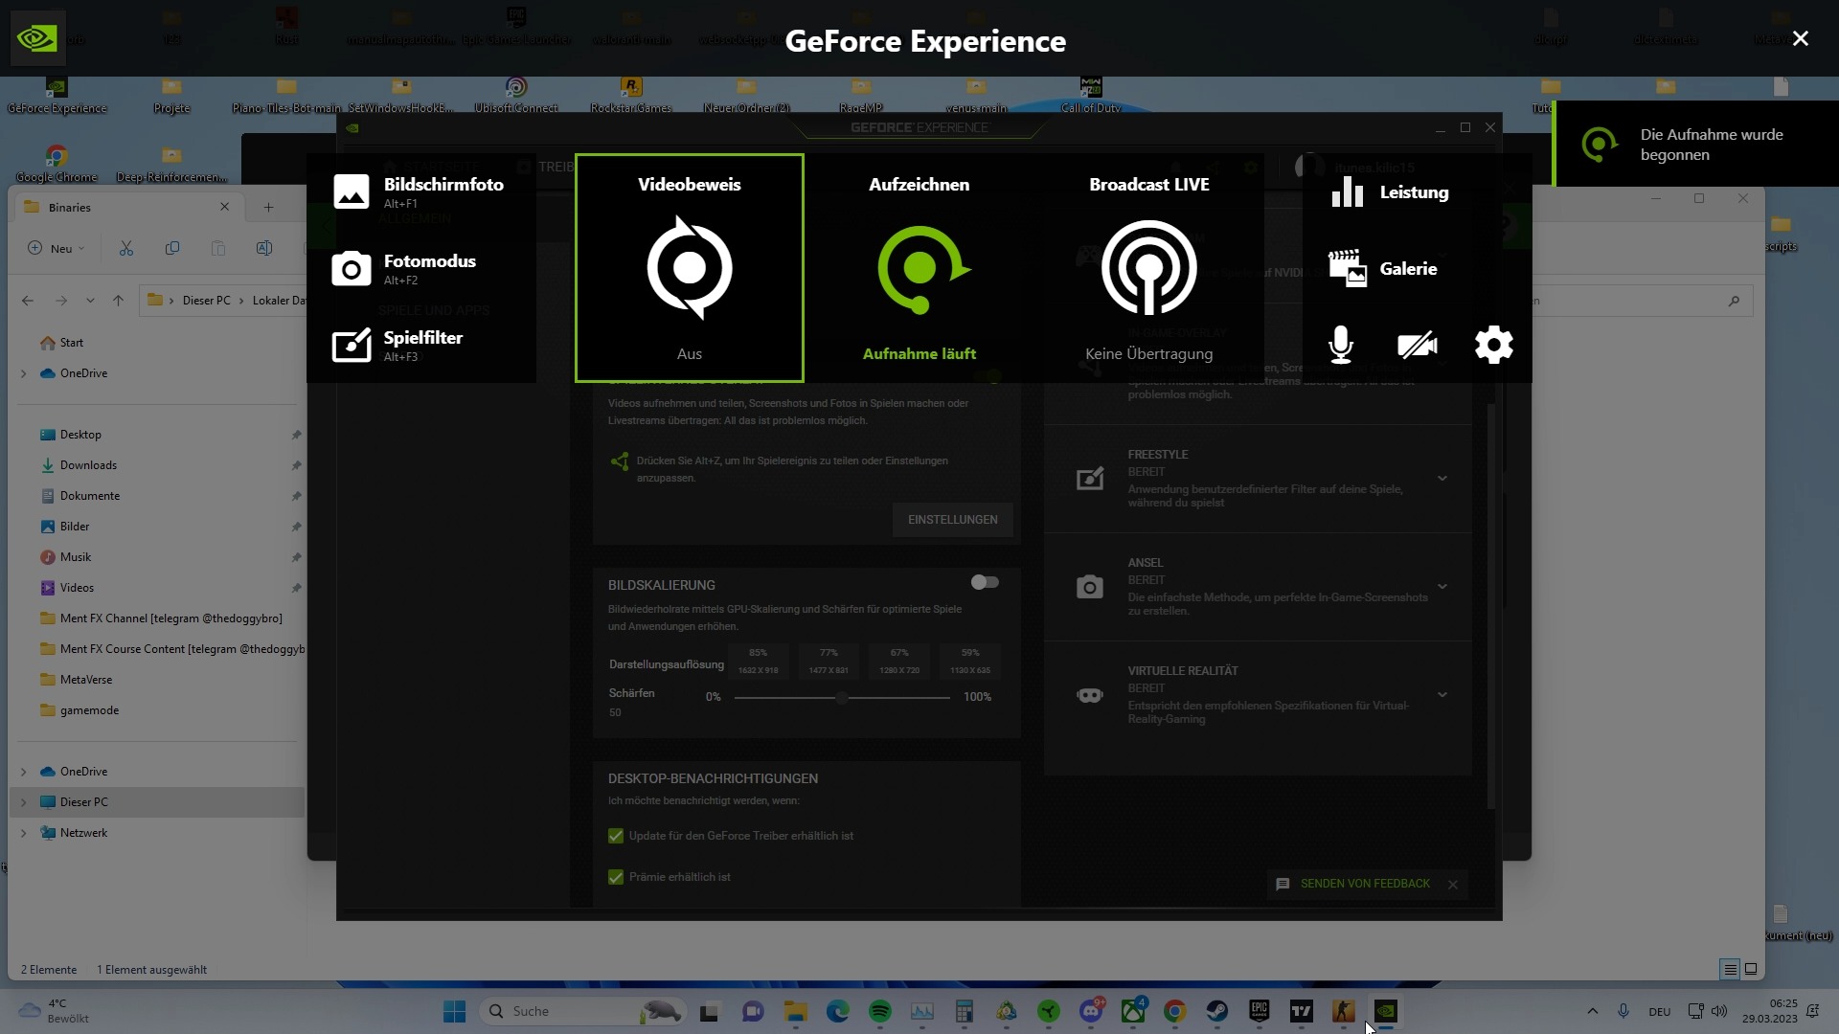Click the Aufzeichnen recording icon
Viewport: 1839px width, 1034px height.
tap(919, 268)
